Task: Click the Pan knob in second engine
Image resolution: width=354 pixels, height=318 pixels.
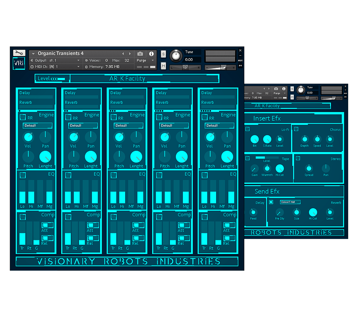Action: click(91, 137)
